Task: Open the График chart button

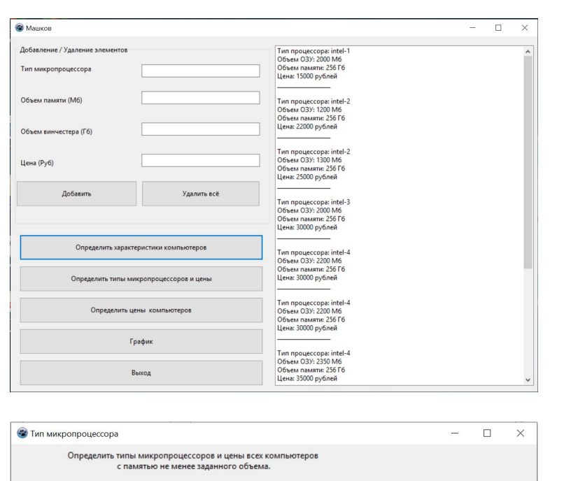Action: point(141,341)
